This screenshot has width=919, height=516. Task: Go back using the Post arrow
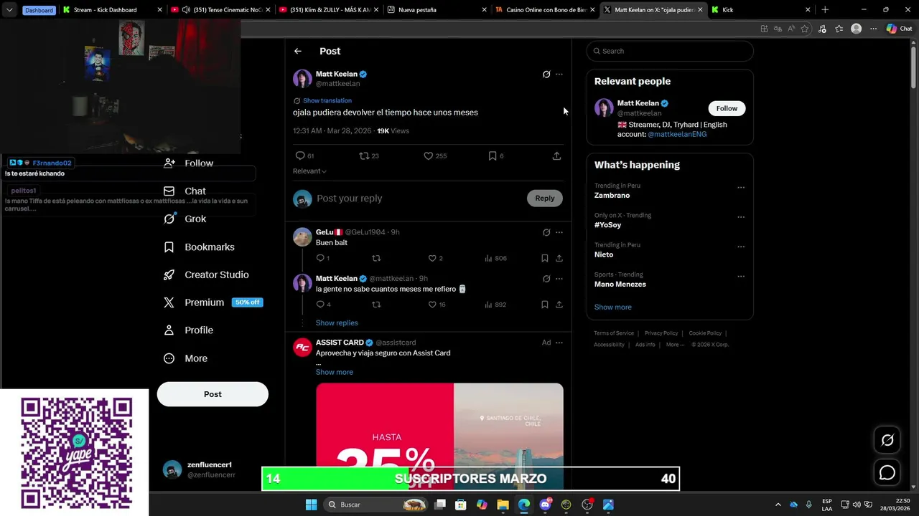298,51
